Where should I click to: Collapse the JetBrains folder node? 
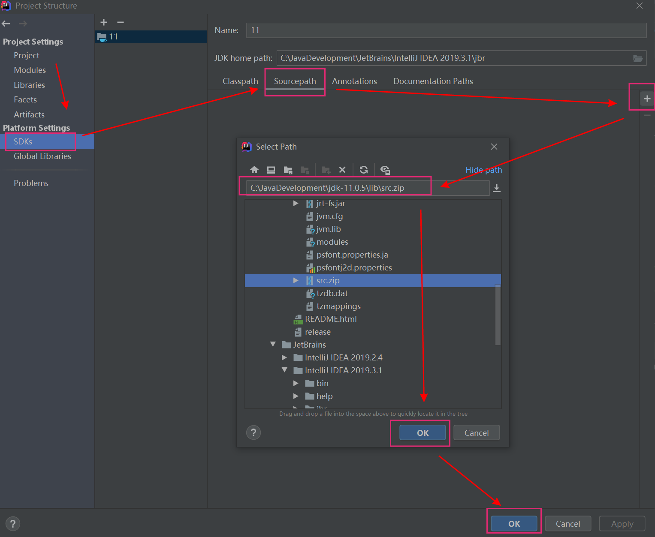click(x=273, y=345)
